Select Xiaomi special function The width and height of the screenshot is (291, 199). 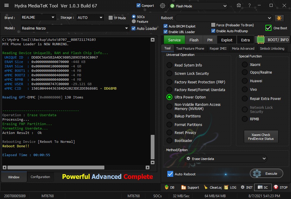point(245,64)
